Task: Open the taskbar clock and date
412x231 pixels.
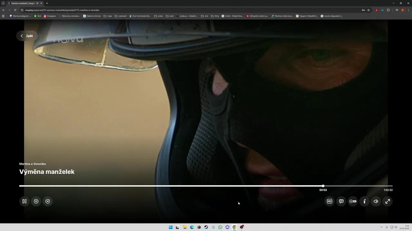Action: pyautogui.click(x=405, y=227)
